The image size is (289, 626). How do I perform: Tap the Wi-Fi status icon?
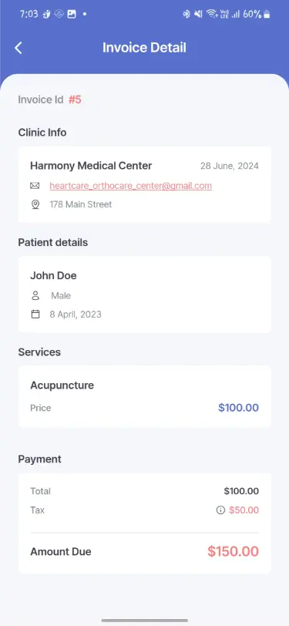point(211,15)
